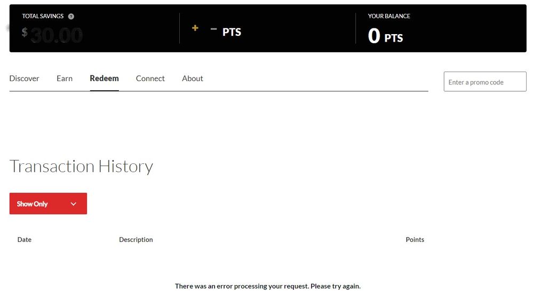The image size is (533, 292).
Task: Open the Earn tab
Action: pyautogui.click(x=65, y=78)
